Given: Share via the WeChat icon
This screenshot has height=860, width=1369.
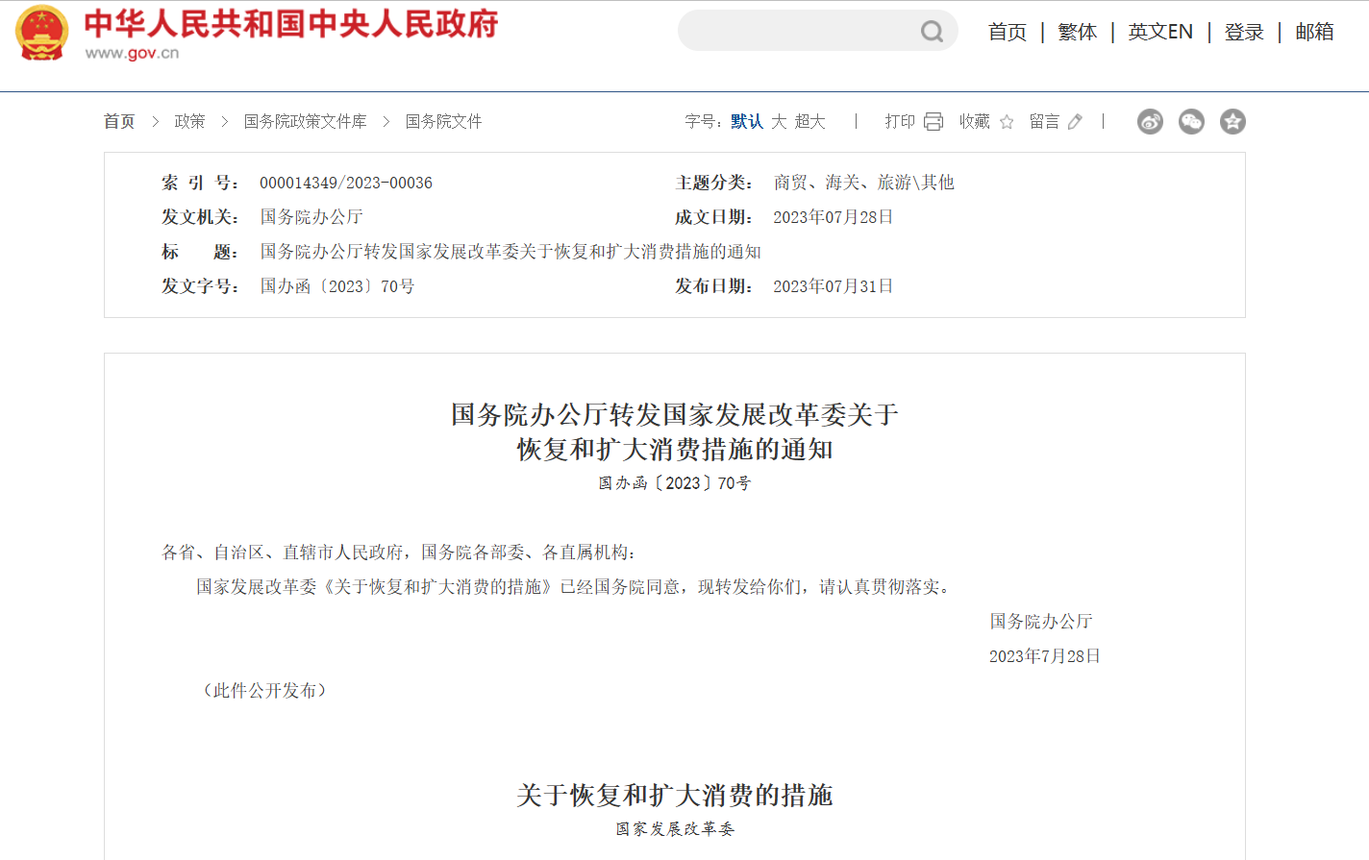Looking at the screenshot, I should coord(1191,122).
